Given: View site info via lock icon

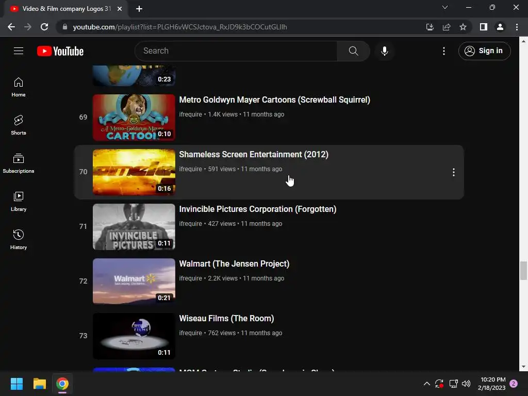Looking at the screenshot, I should [x=64, y=27].
